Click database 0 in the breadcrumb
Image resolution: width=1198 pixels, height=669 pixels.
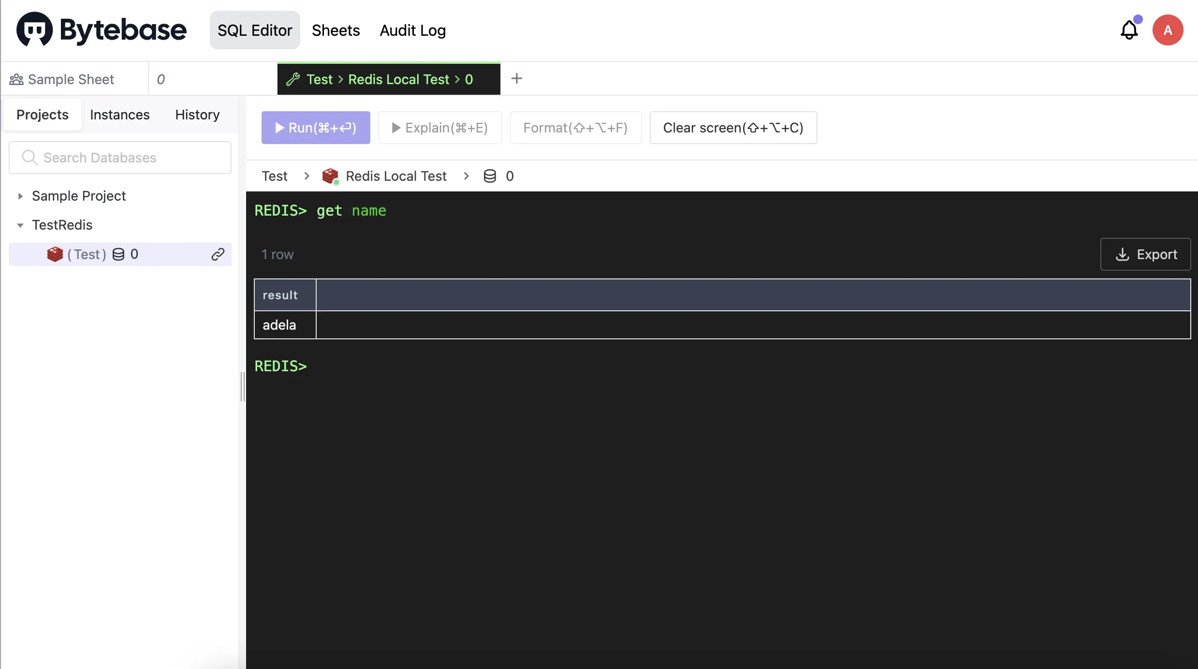[510, 176]
